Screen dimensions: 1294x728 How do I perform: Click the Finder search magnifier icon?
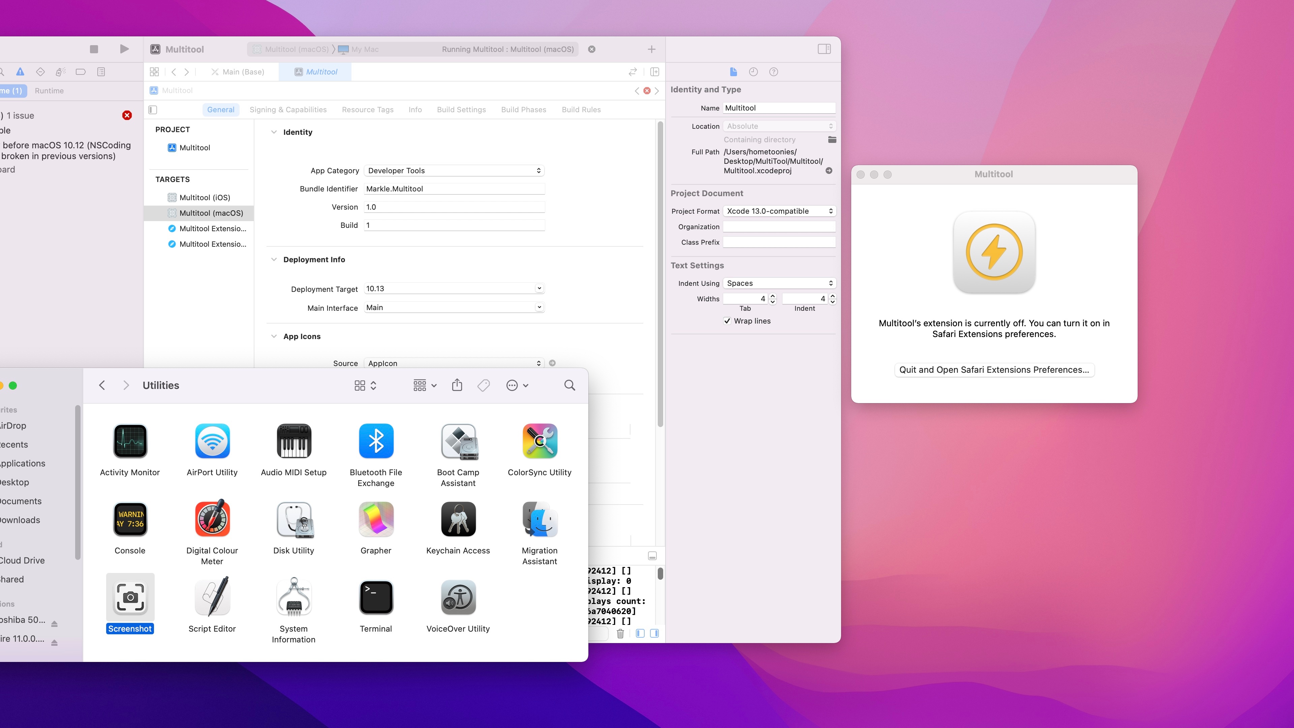pyautogui.click(x=569, y=385)
